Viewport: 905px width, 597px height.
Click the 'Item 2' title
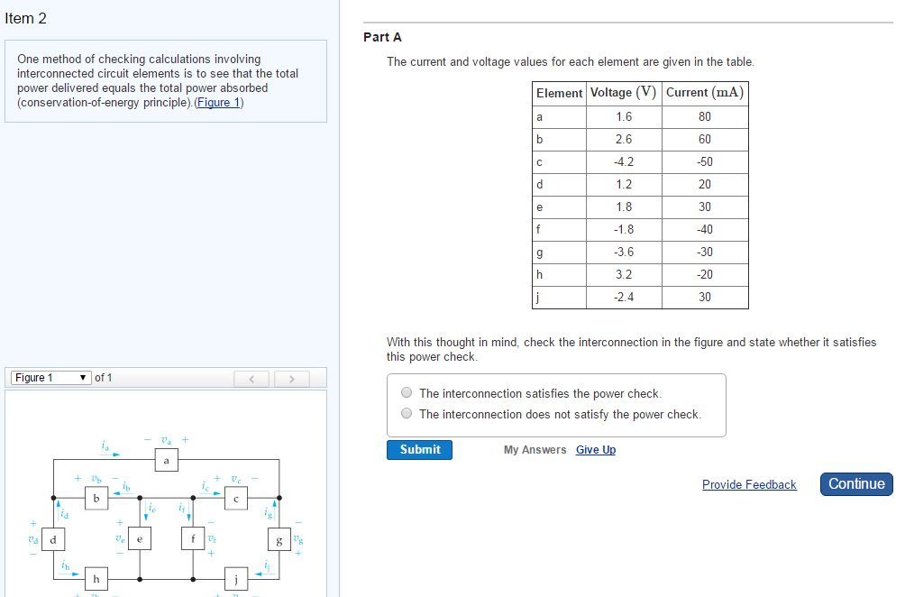click(26, 18)
